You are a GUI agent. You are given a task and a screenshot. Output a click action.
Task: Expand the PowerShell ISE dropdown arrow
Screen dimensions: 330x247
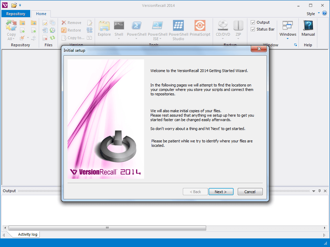(x=161, y=39)
